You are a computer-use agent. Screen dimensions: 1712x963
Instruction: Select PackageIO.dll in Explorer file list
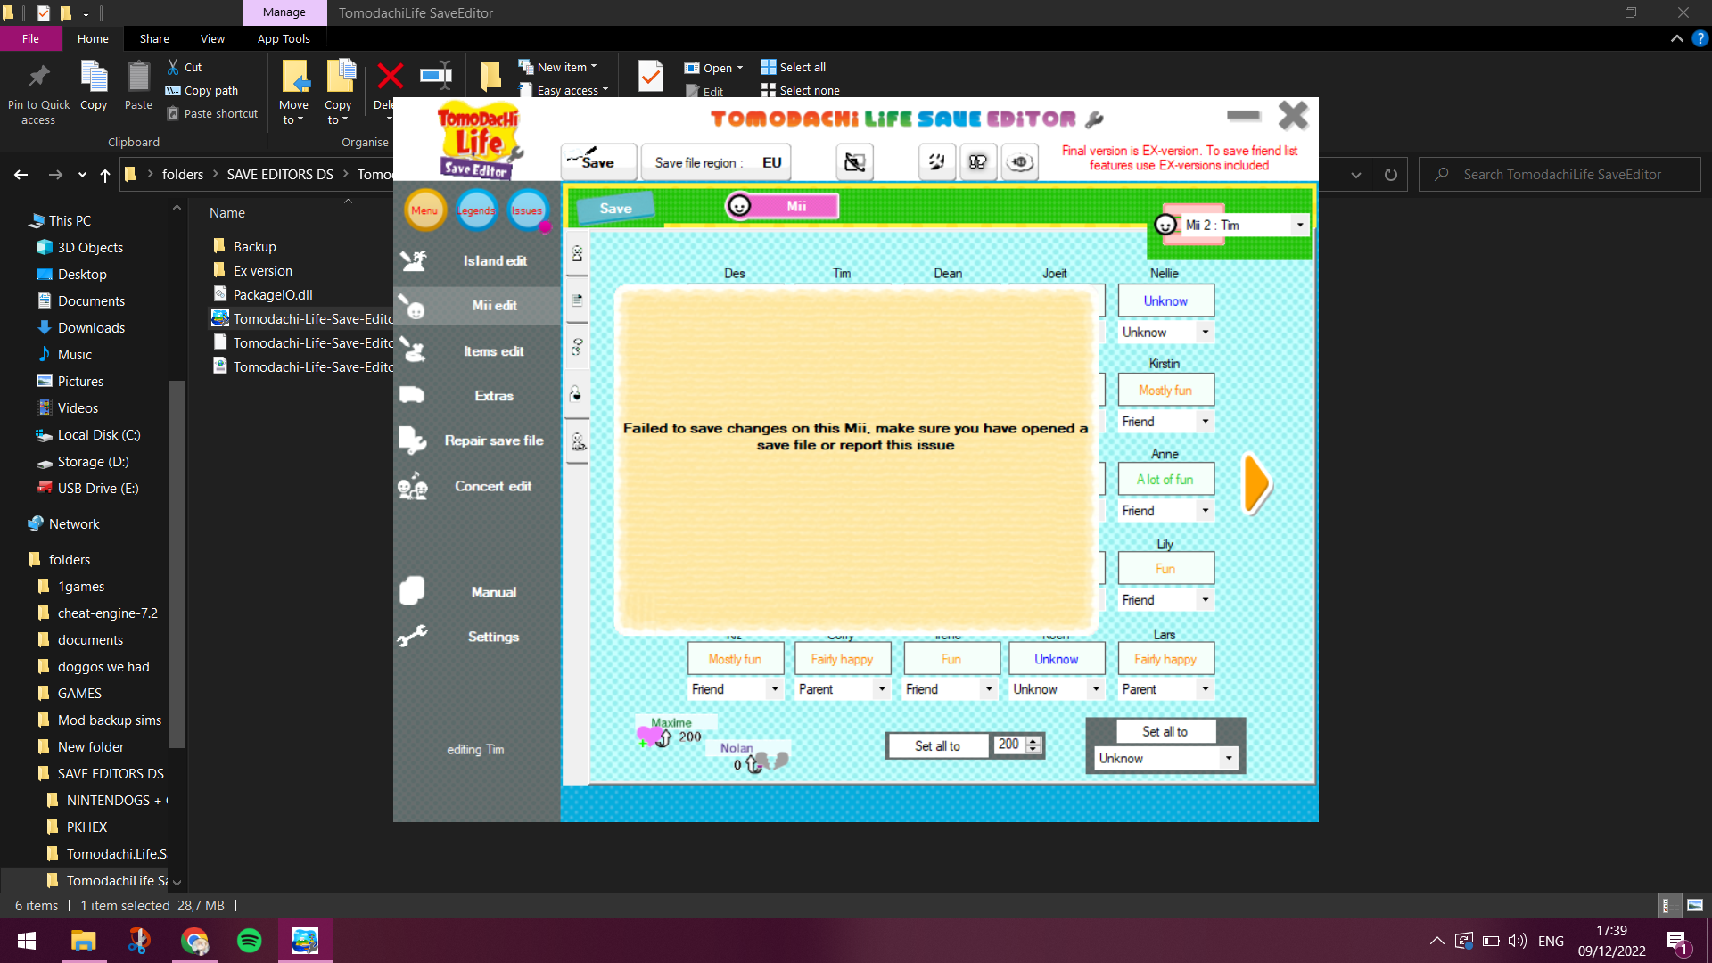[x=272, y=294]
